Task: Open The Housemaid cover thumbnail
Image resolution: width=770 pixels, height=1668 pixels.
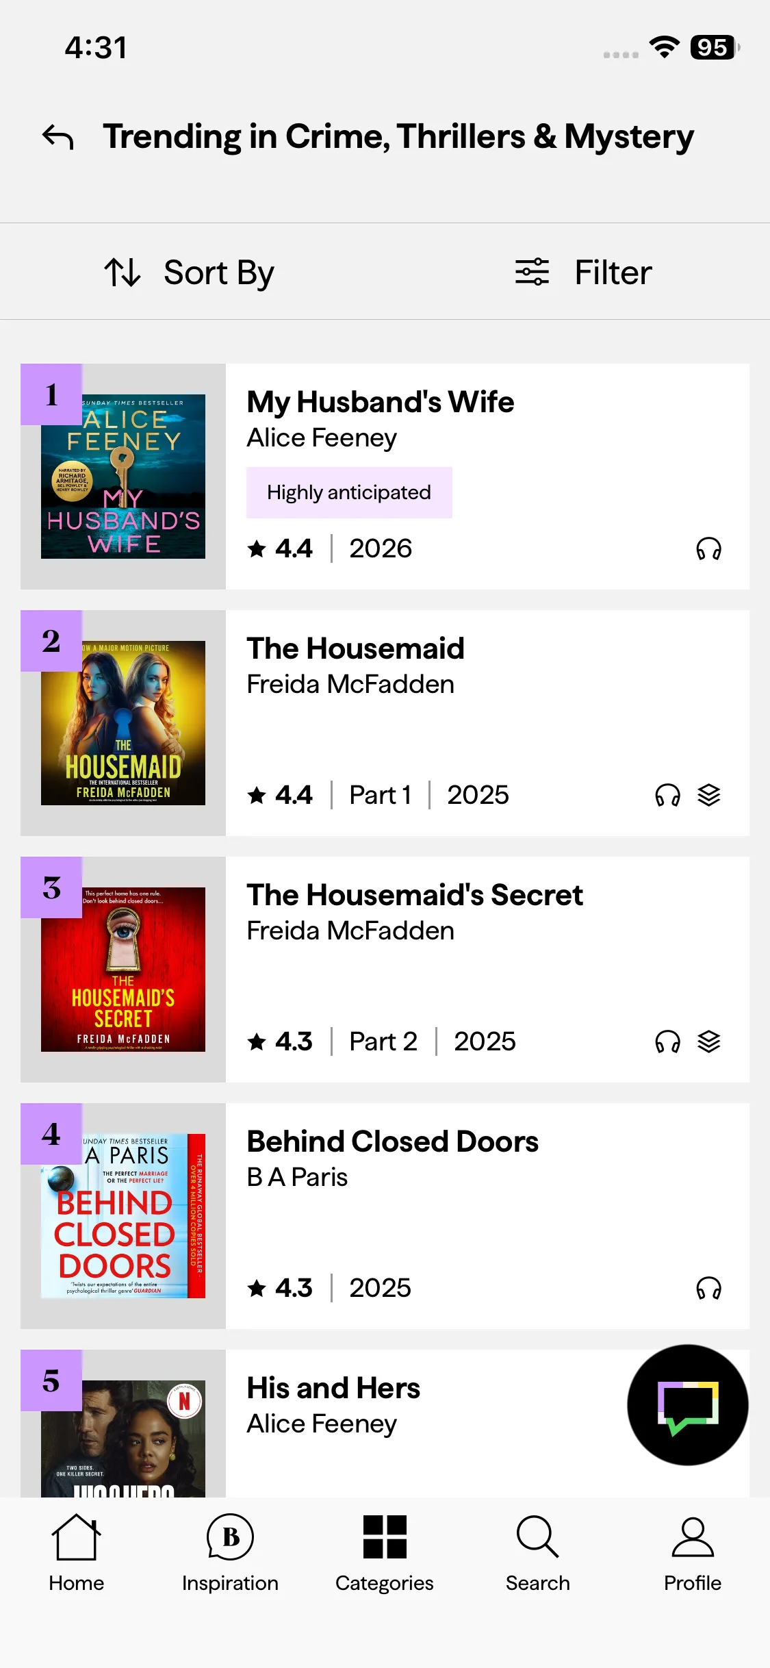Action: coord(123,722)
